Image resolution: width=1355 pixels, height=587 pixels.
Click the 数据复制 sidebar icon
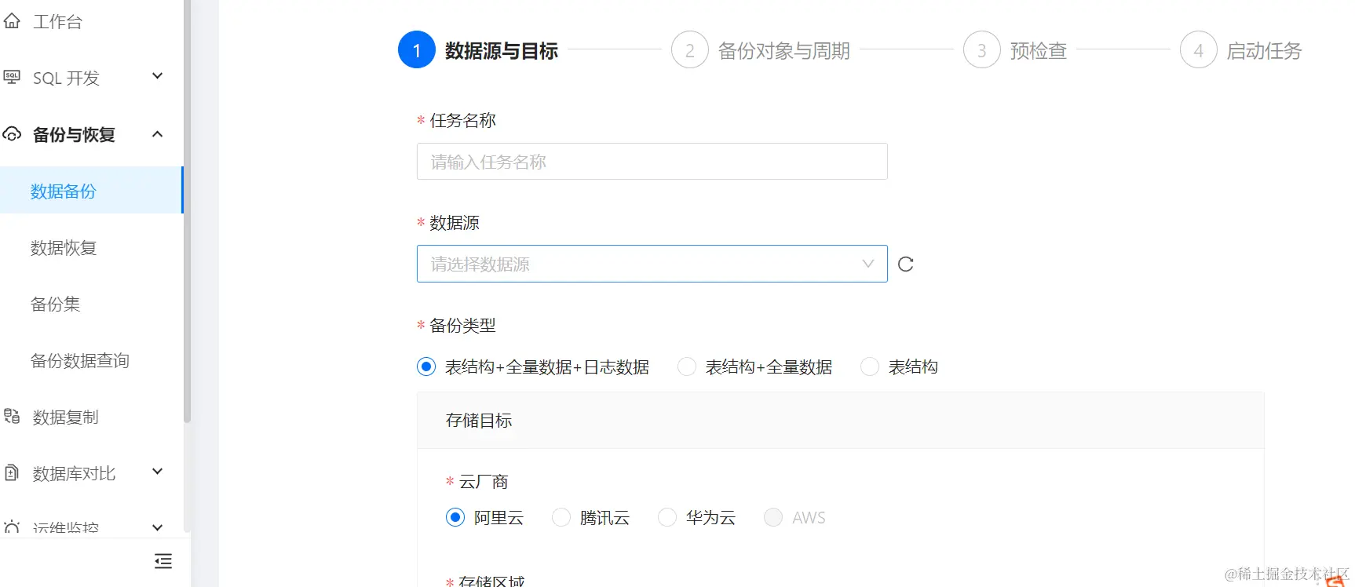click(12, 416)
